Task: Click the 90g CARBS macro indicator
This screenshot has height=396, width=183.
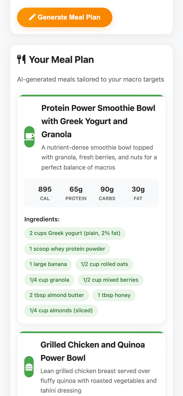Action: tap(107, 193)
